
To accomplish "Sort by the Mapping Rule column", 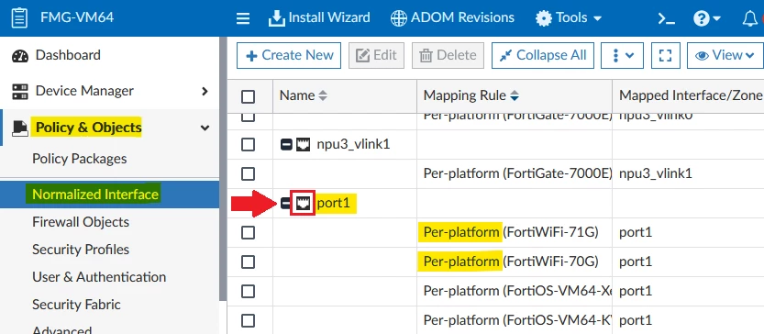I will tap(471, 95).
